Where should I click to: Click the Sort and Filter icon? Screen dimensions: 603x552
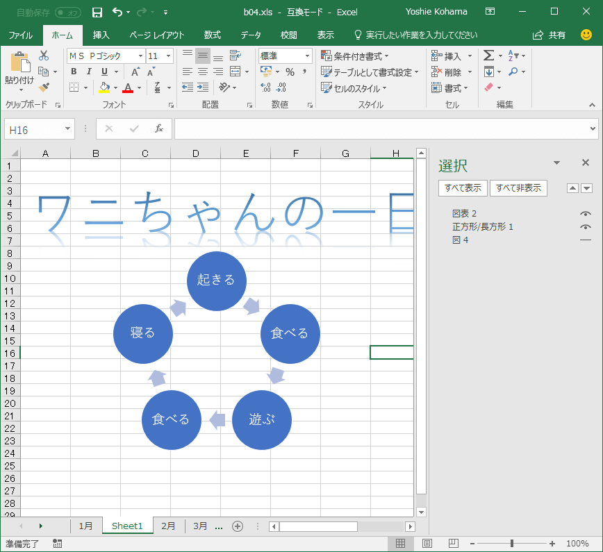[513, 56]
